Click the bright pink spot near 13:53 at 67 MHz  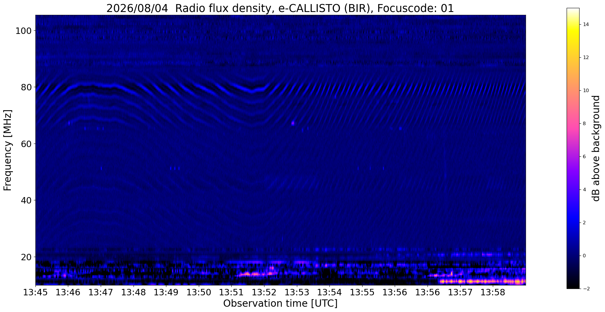pyautogui.click(x=293, y=123)
